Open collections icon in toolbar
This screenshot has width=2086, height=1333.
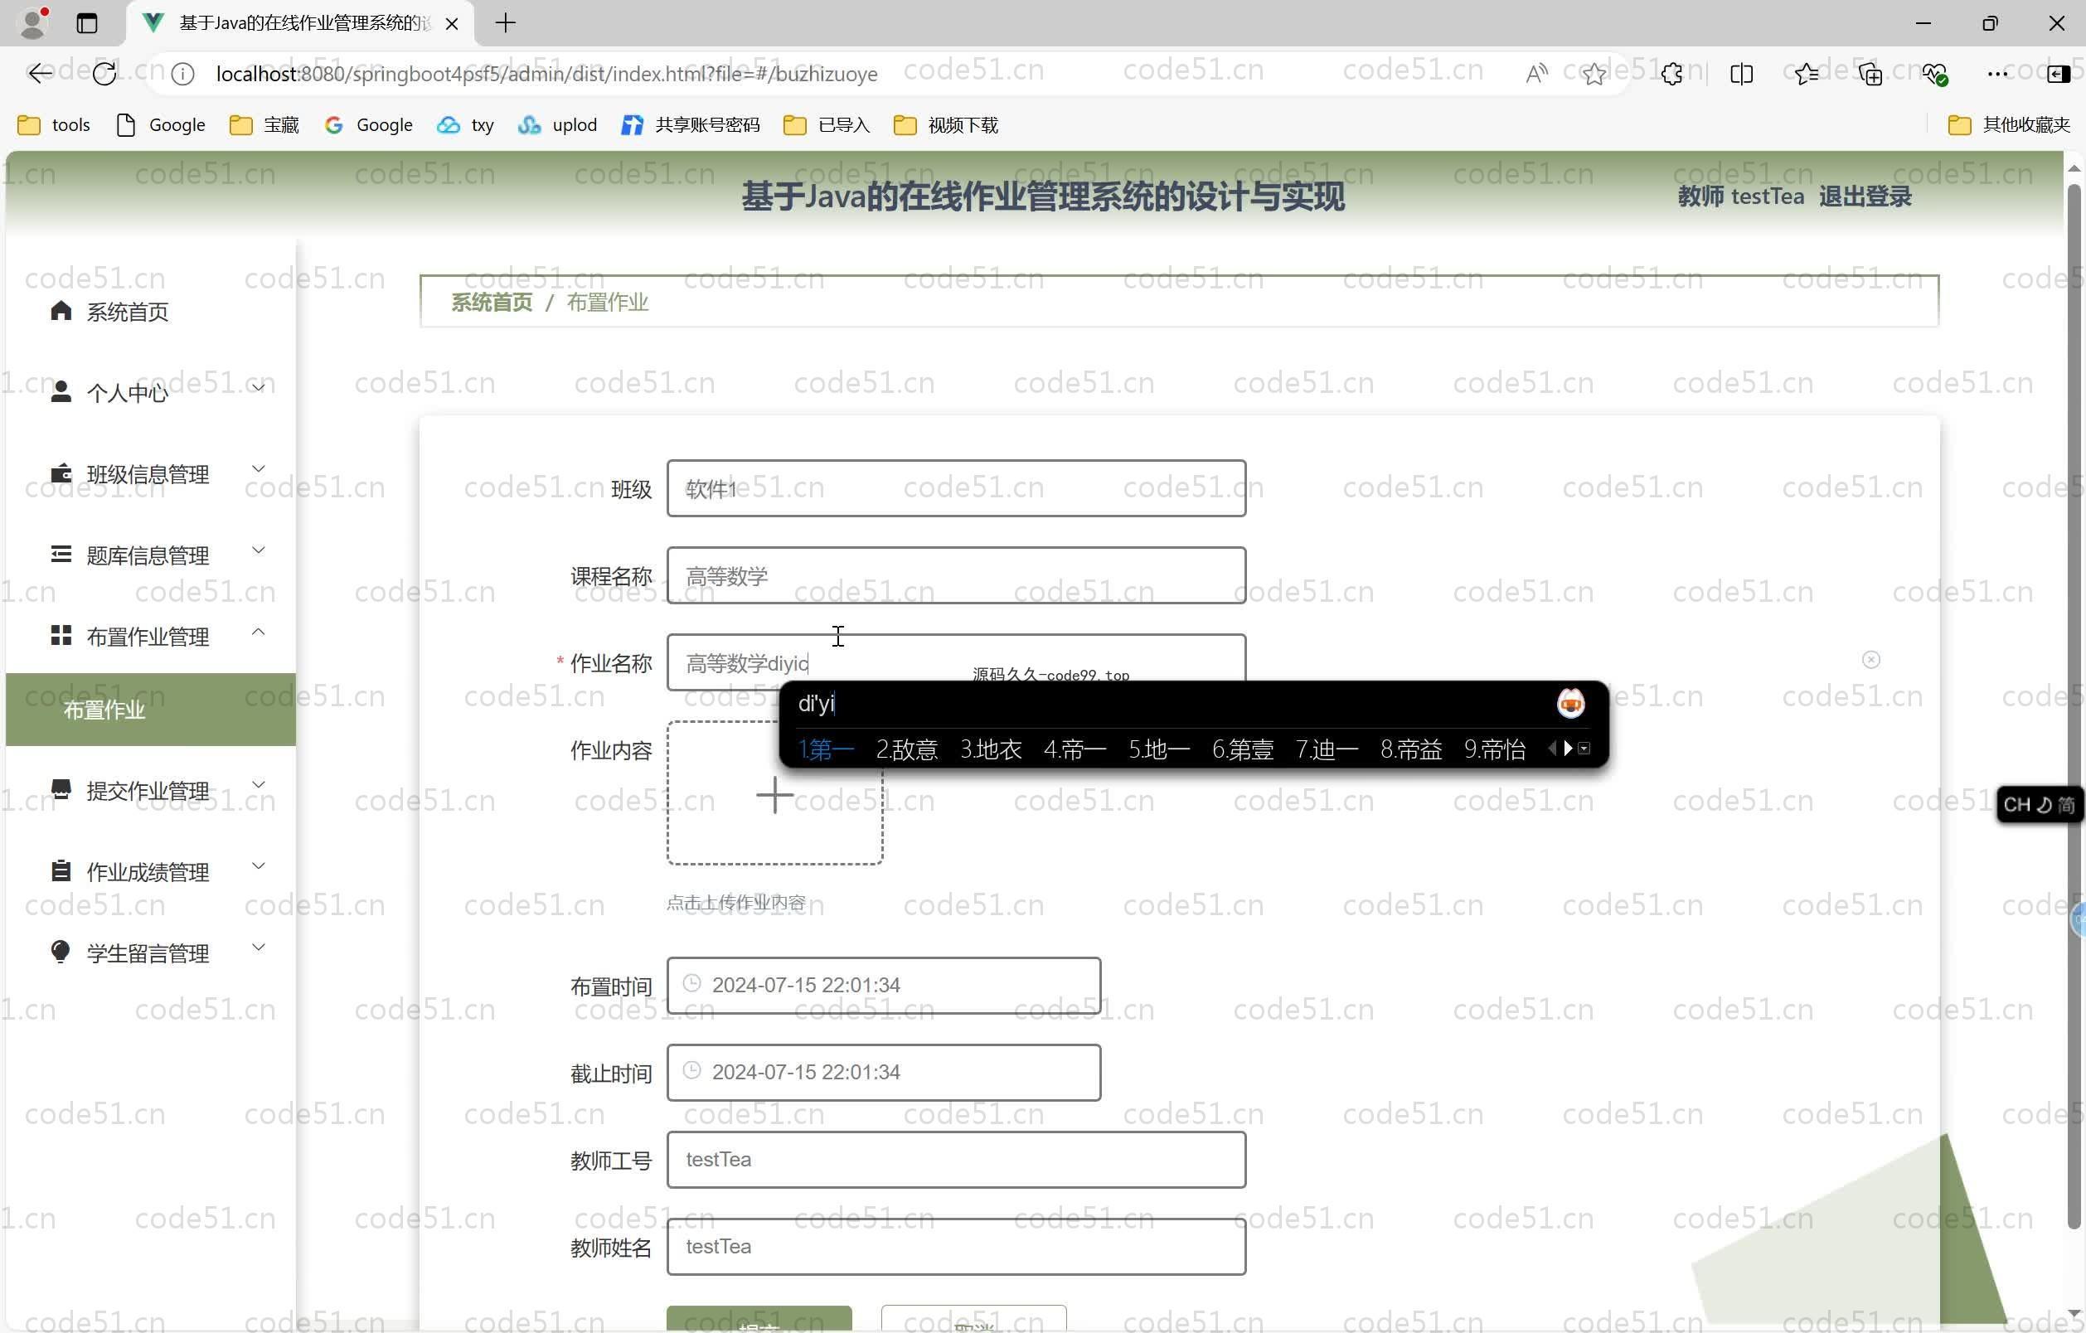pos(1870,75)
